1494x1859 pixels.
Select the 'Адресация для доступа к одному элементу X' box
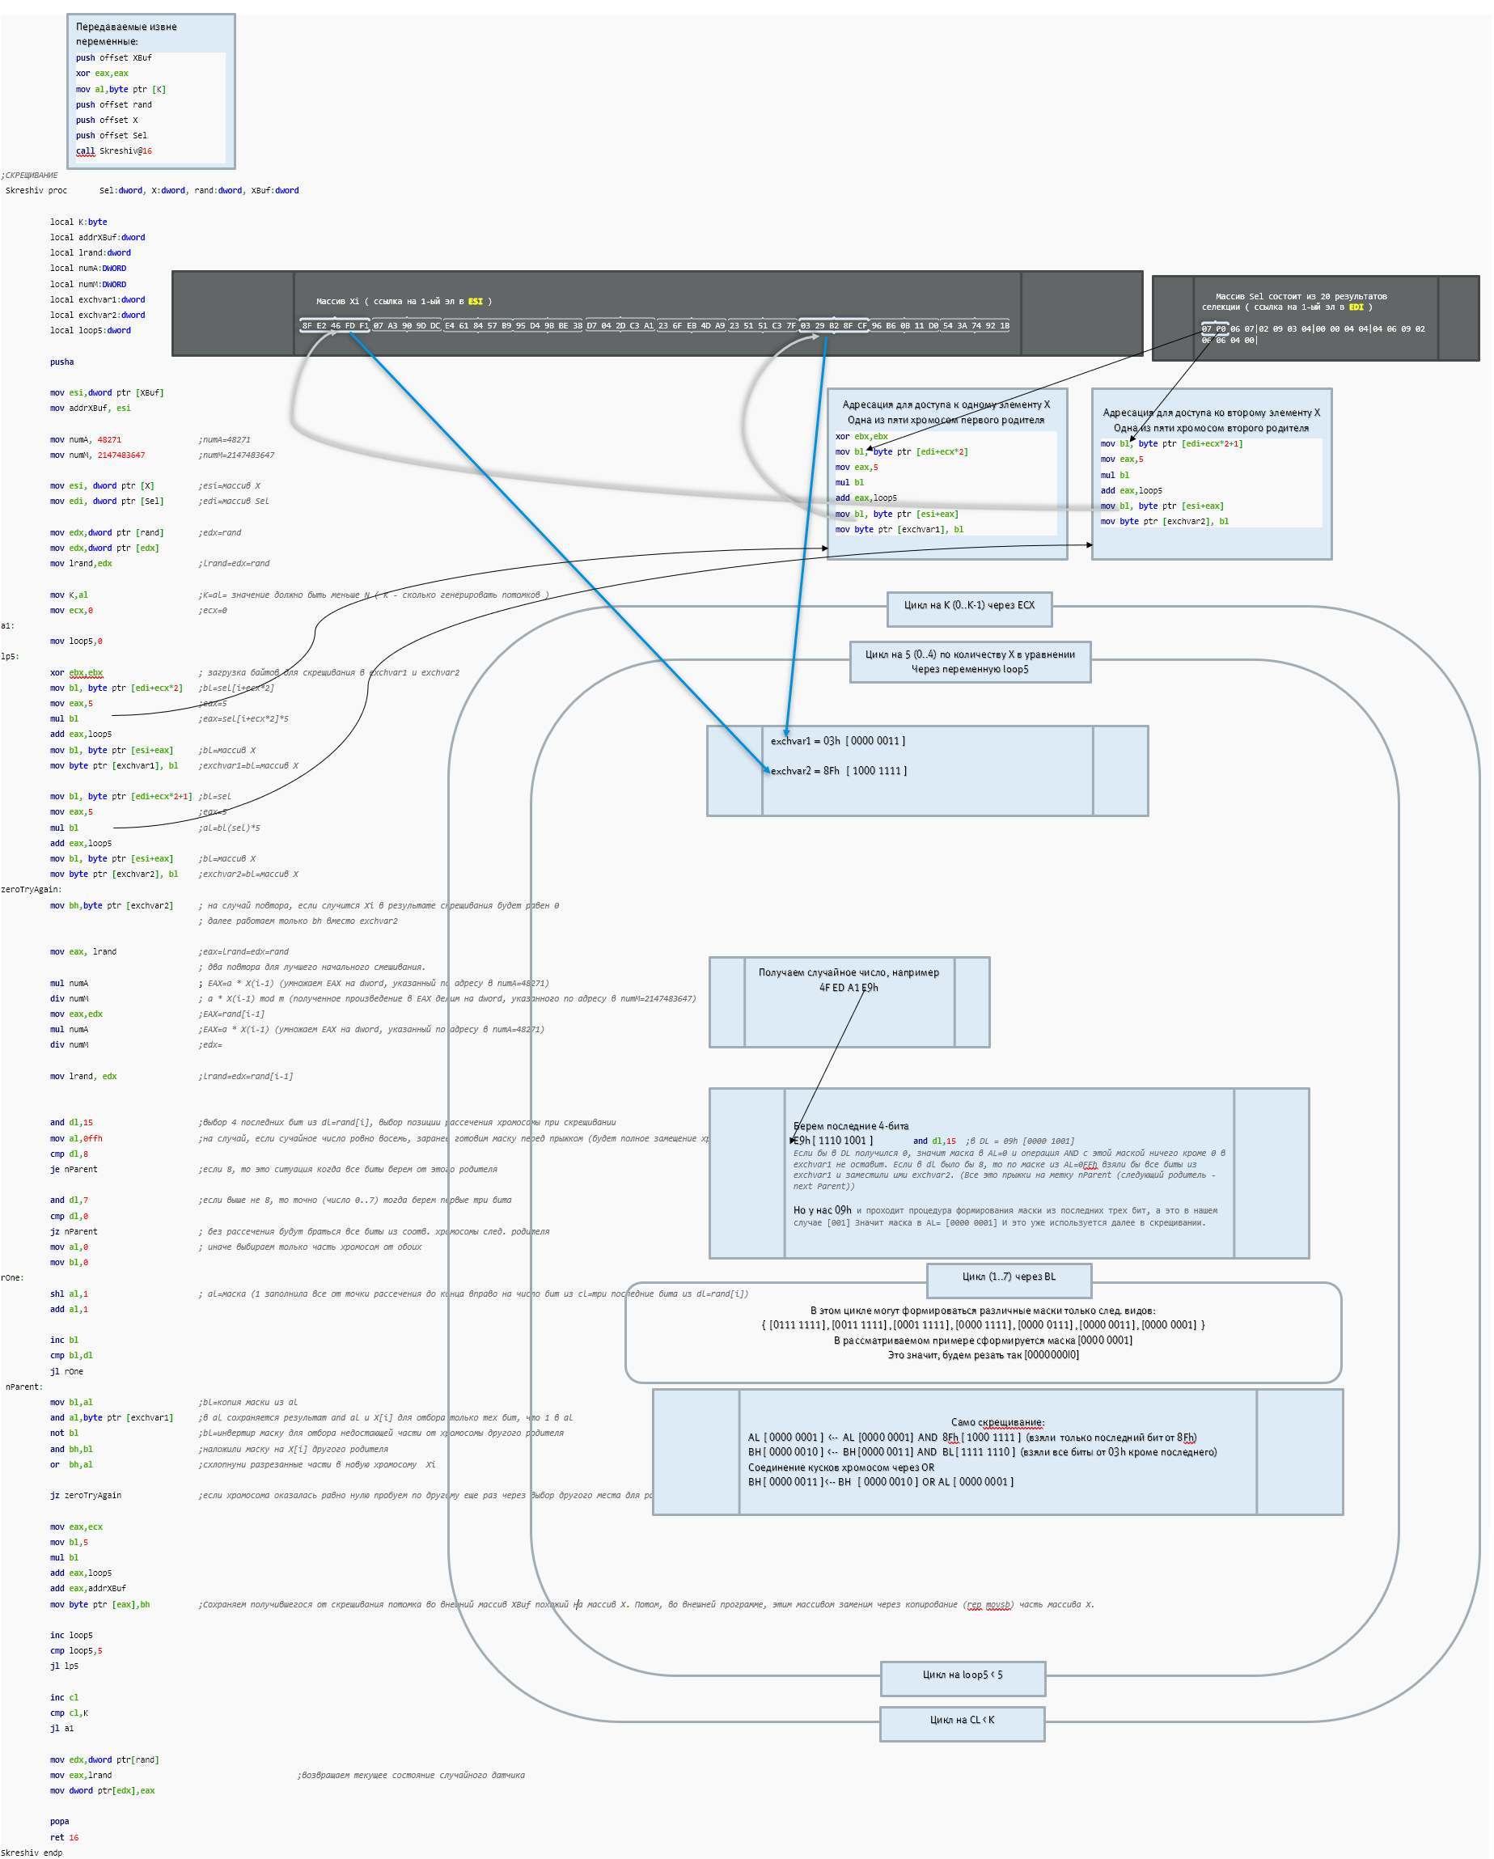(946, 473)
